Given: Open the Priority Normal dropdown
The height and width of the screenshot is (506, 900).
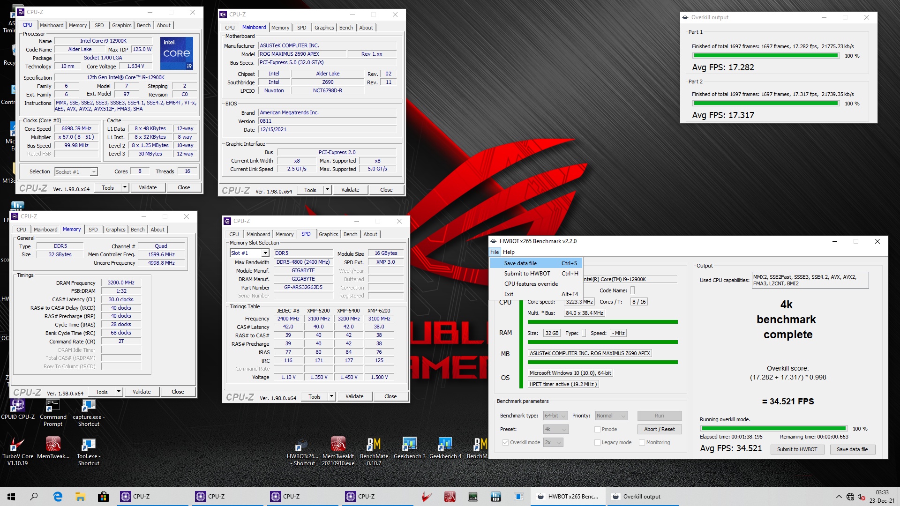Looking at the screenshot, I should (611, 416).
